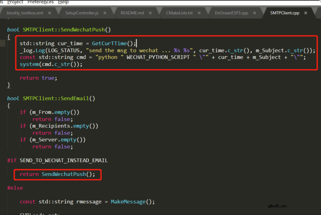Viewport: 321px width, 215px height.
Task: Click the return SendWechatPush() statement
Action: pos(57,174)
